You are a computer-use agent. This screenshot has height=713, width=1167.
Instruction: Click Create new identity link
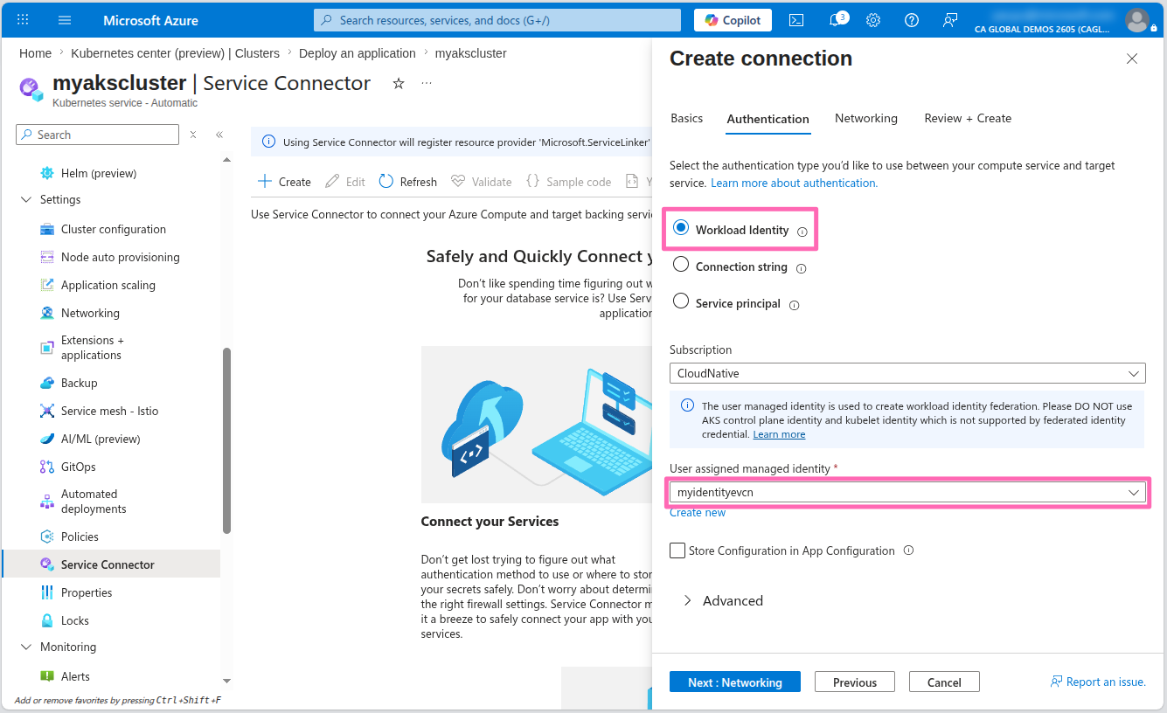pos(698,512)
